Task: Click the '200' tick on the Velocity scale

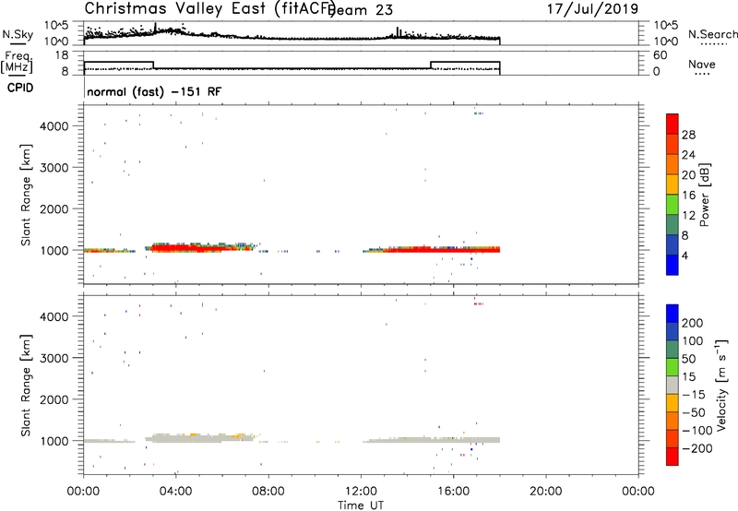Action: click(x=692, y=323)
